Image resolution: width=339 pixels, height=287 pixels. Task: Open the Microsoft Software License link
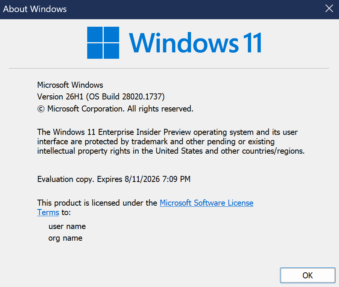point(206,203)
